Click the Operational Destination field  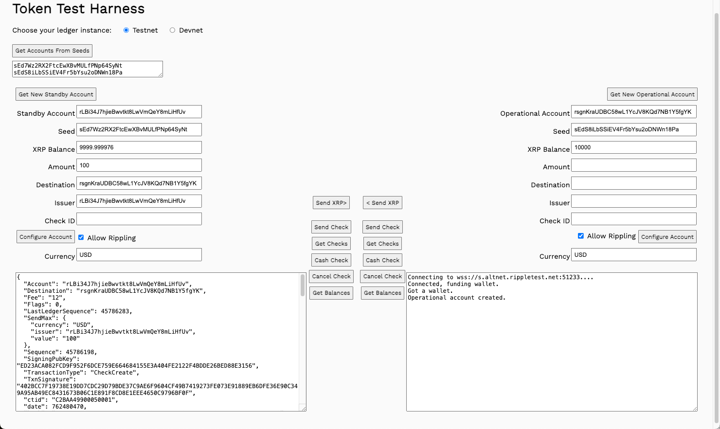(633, 183)
